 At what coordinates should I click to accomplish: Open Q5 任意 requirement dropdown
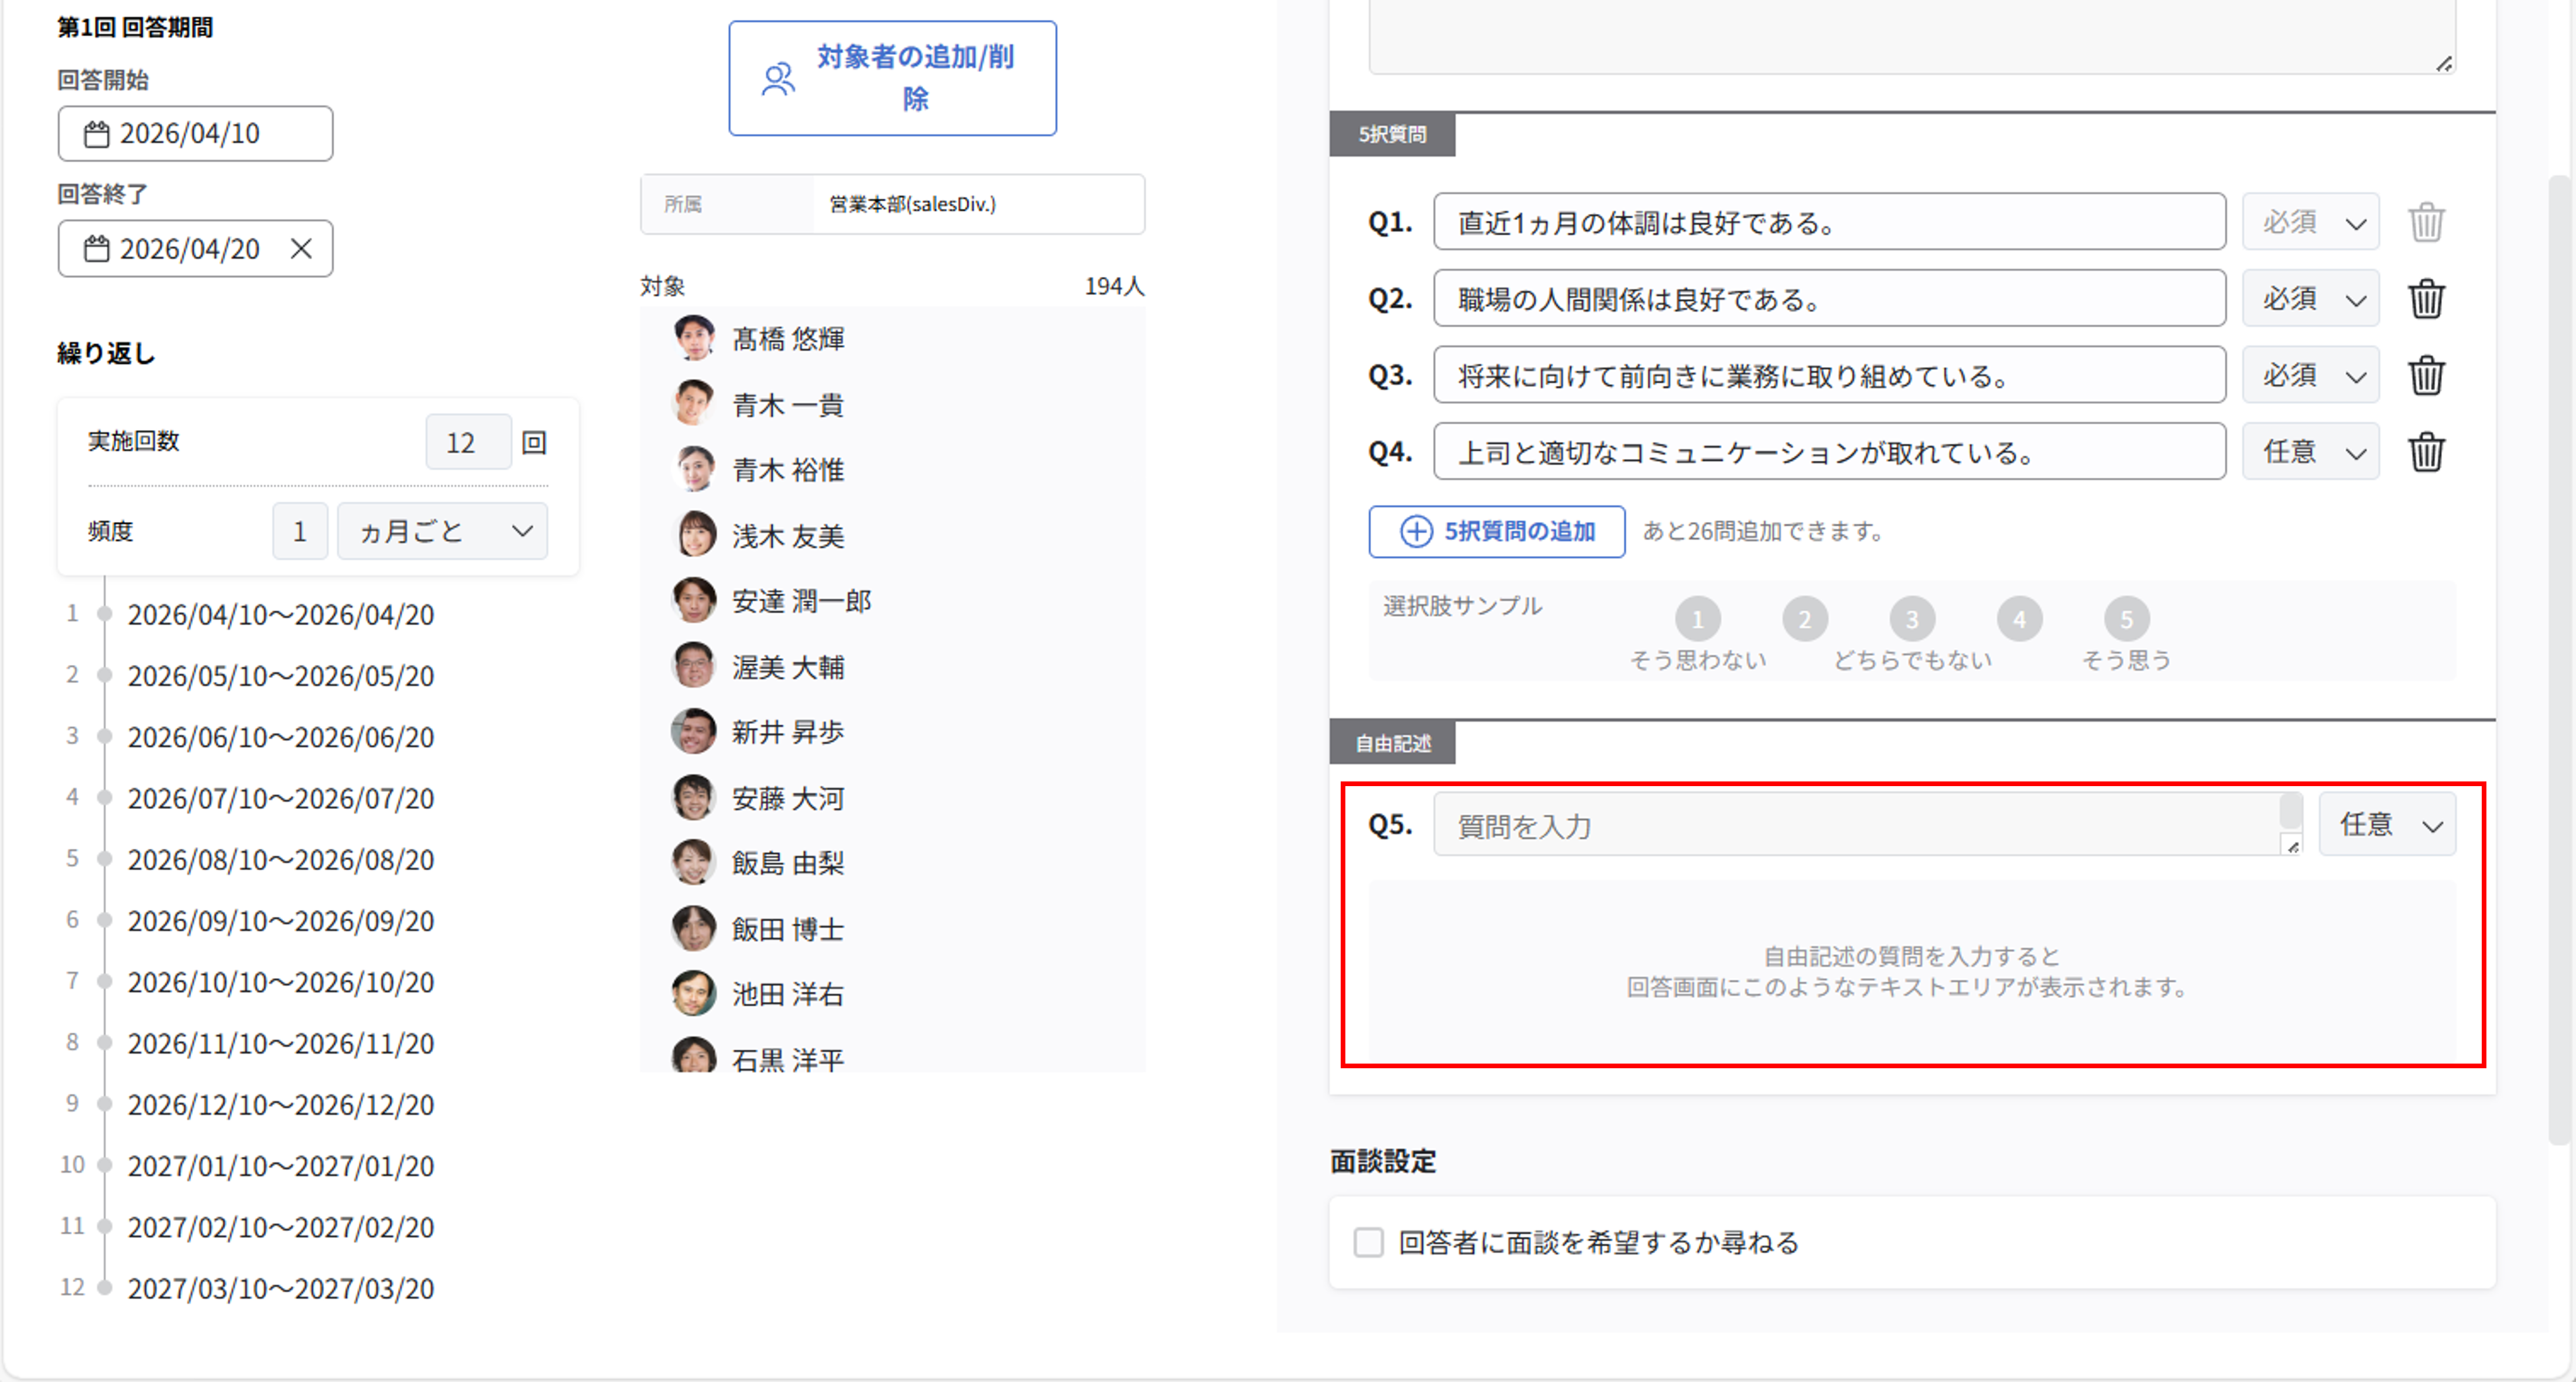[x=2387, y=825]
